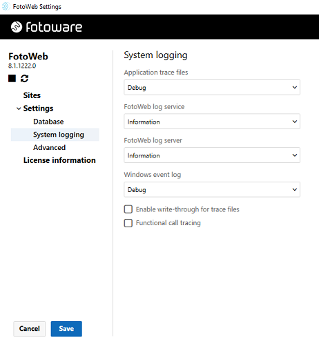This screenshot has height=344, width=319.
Task: Go to the Sites section
Action: click(x=32, y=95)
